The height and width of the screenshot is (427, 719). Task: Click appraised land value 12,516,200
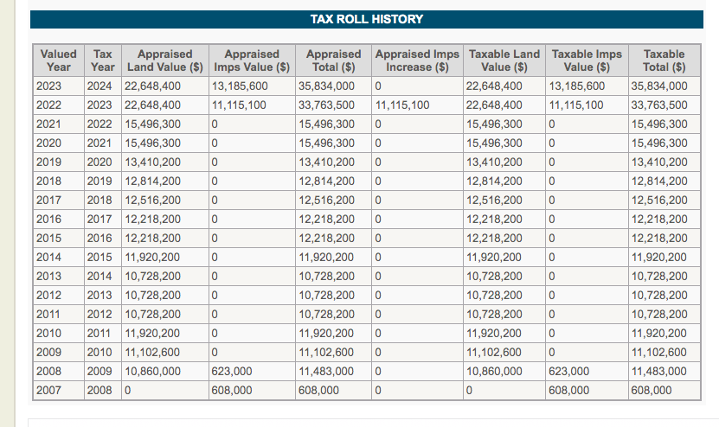click(x=165, y=201)
